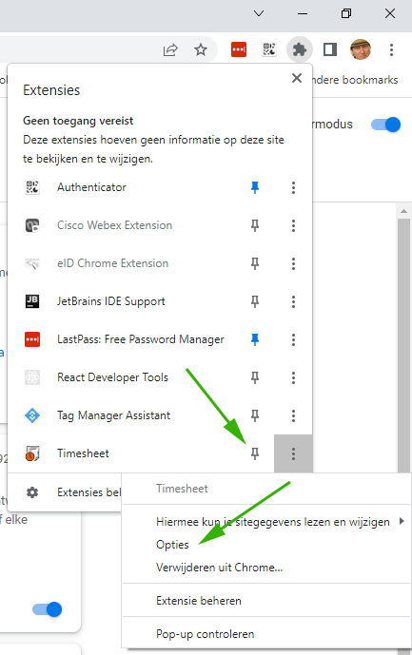Toggle the side panel icon
The width and height of the screenshot is (412, 655).
click(330, 49)
